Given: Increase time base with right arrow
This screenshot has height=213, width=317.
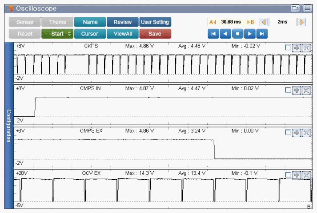Looking at the screenshot, I should coord(302,22).
